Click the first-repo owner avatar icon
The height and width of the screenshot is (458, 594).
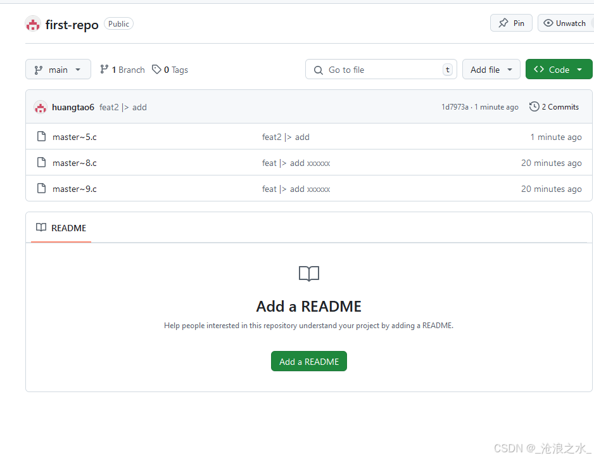33,24
